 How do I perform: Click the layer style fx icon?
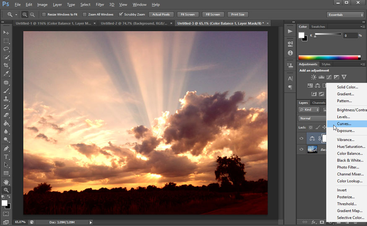click(314, 222)
